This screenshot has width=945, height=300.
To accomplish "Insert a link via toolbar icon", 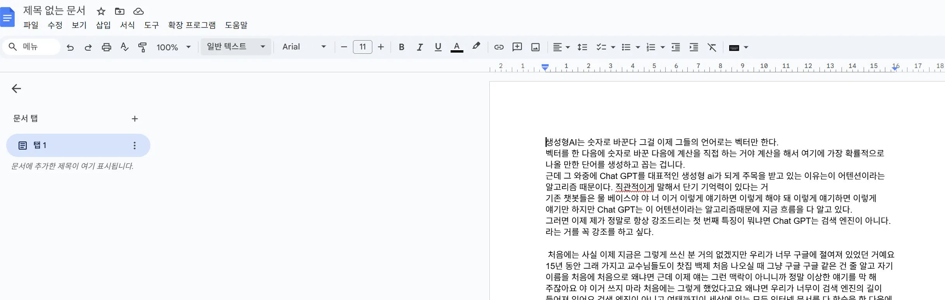I will (x=499, y=47).
